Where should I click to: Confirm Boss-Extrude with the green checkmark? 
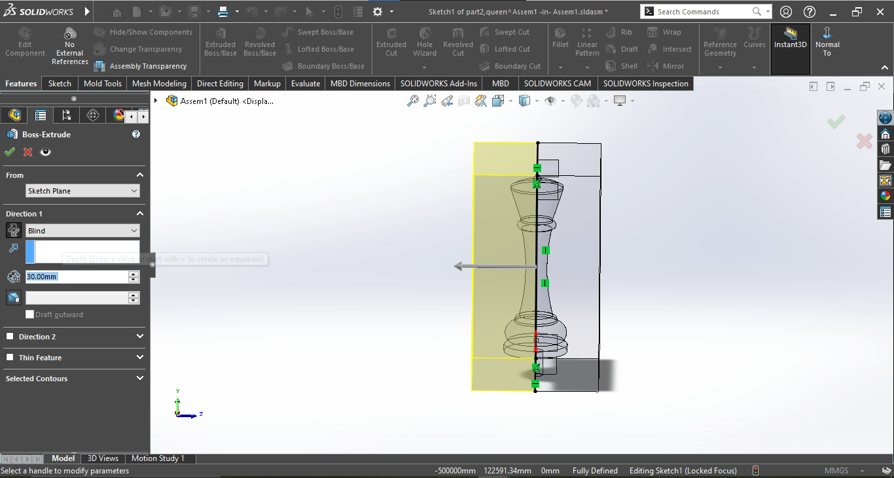tap(9, 152)
